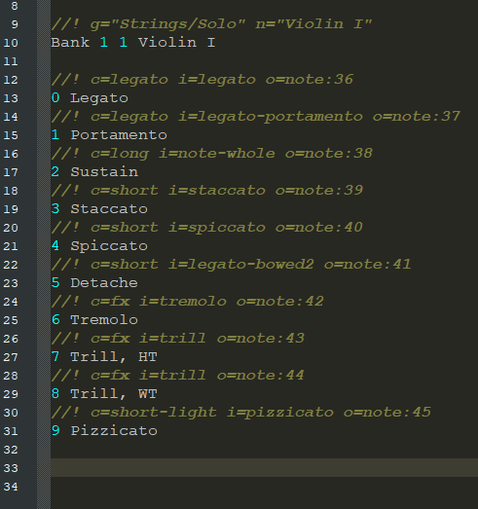
Task: Click the Tremolo articulation text
Action: (104, 320)
